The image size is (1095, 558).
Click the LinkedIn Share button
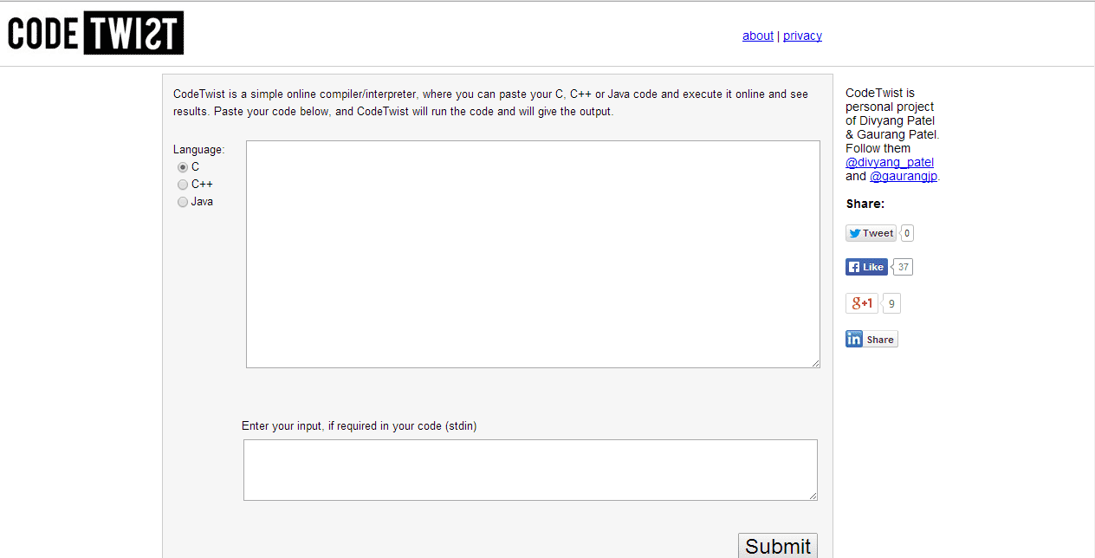pos(871,339)
